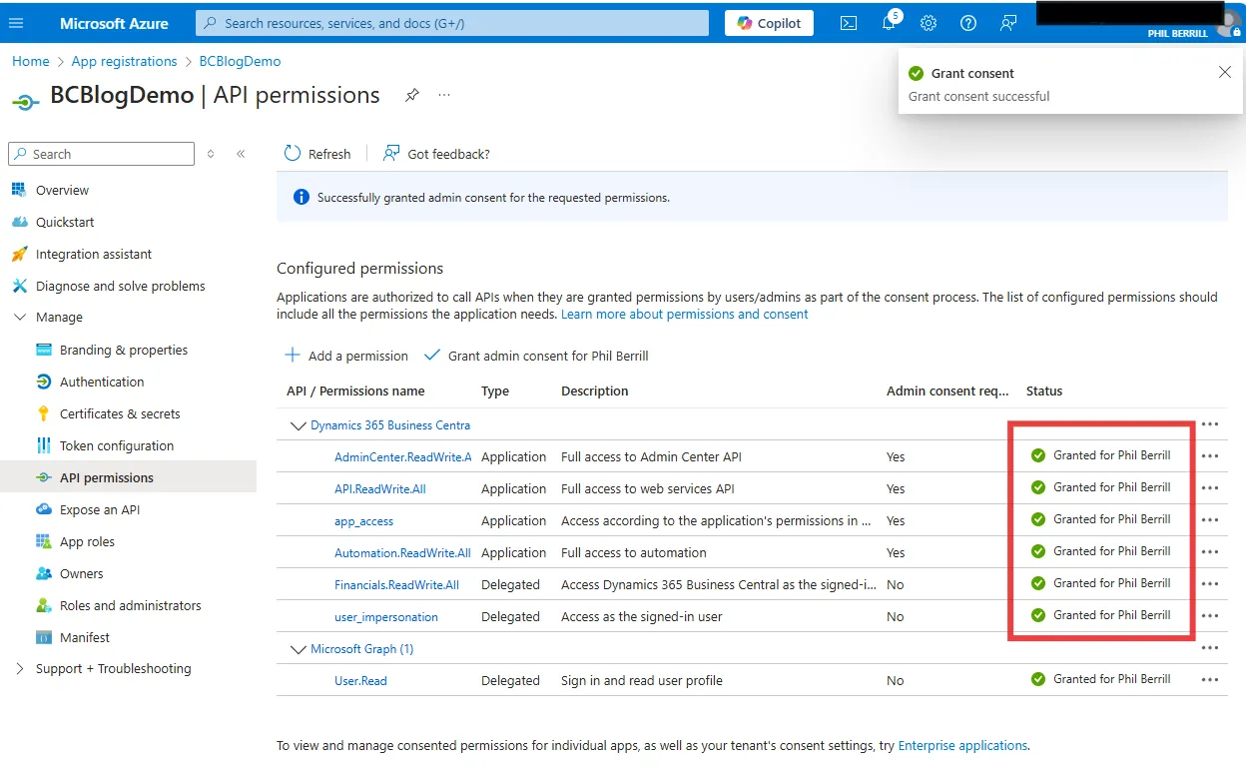The height and width of the screenshot is (768, 1246).
Task: Click the User.Read permission link
Action: (360, 681)
